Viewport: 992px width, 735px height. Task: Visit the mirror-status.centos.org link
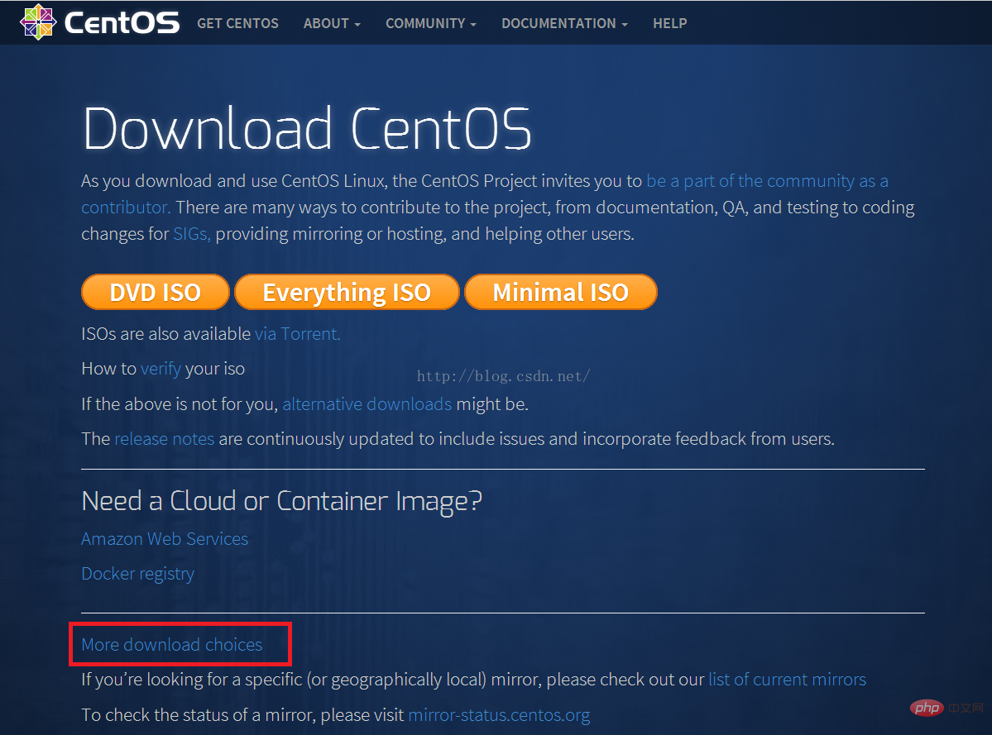pos(499,715)
